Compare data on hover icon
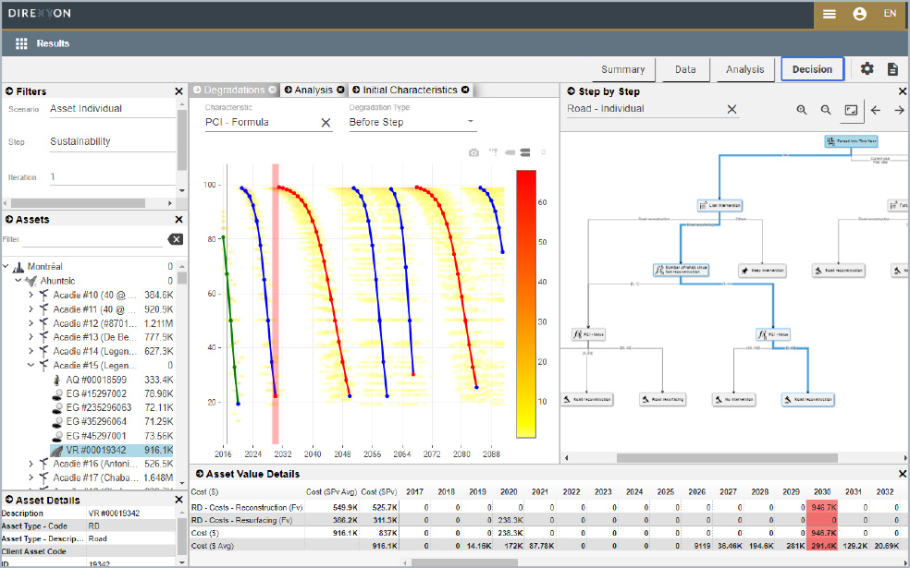Image resolution: width=910 pixels, height=568 pixels. click(x=525, y=152)
